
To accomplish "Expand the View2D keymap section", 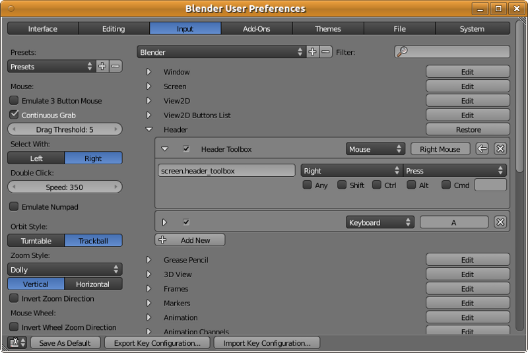I will coord(149,100).
